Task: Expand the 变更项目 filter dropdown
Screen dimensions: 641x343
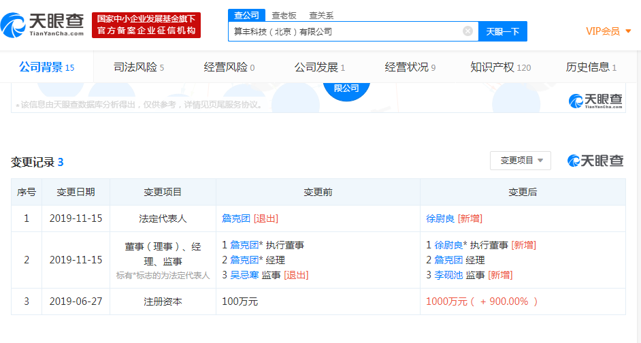Action: click(521, 160)
